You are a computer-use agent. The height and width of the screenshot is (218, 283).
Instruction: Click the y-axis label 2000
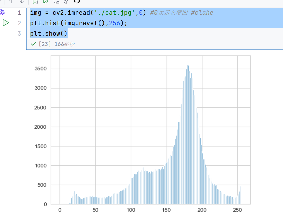point(40,127)
